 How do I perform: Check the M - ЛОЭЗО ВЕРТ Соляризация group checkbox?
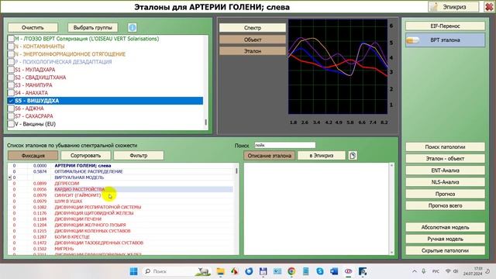(11, 39)
